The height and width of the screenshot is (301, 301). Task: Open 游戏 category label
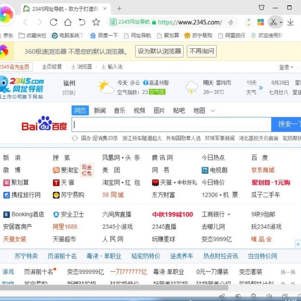coord(8,272)
